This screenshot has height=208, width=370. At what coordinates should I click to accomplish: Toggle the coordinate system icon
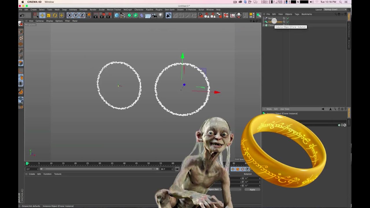coord(88,15)
